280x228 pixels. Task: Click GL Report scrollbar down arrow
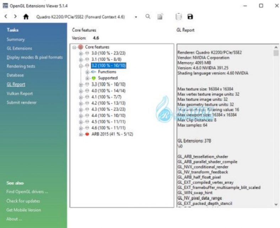276,205
